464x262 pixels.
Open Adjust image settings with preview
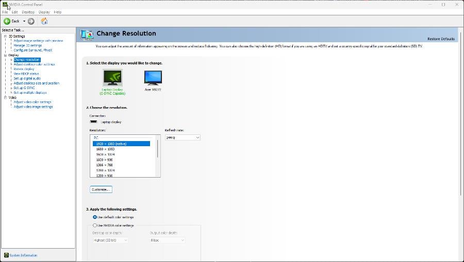pos(38,41)
